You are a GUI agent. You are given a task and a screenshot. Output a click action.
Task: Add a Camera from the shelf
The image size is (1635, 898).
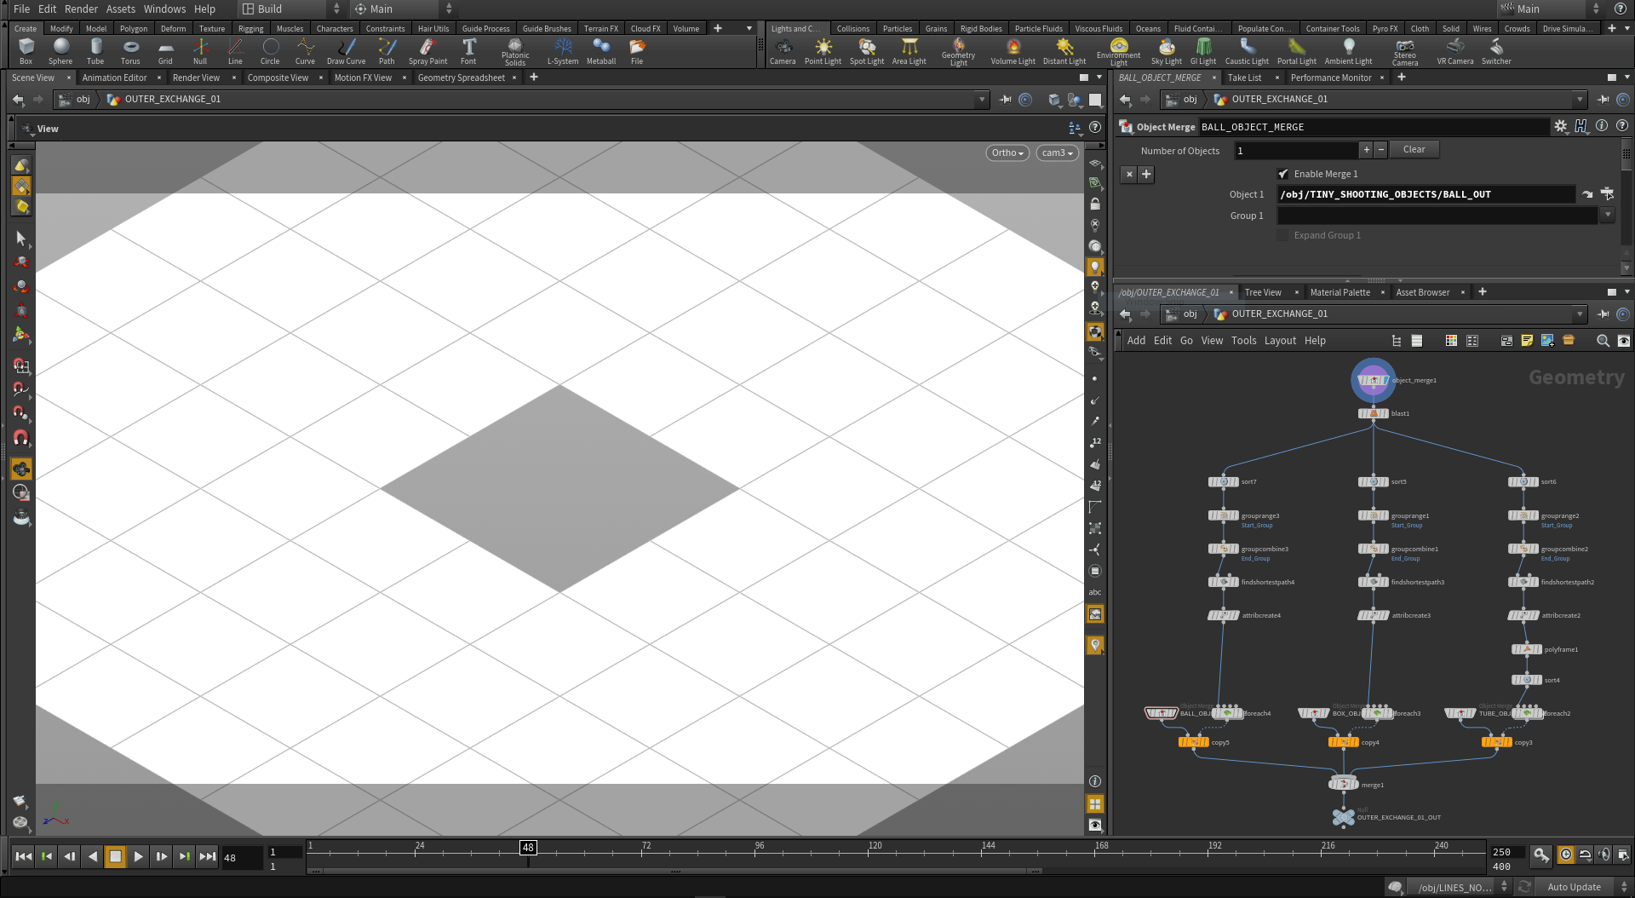point(783,51)
